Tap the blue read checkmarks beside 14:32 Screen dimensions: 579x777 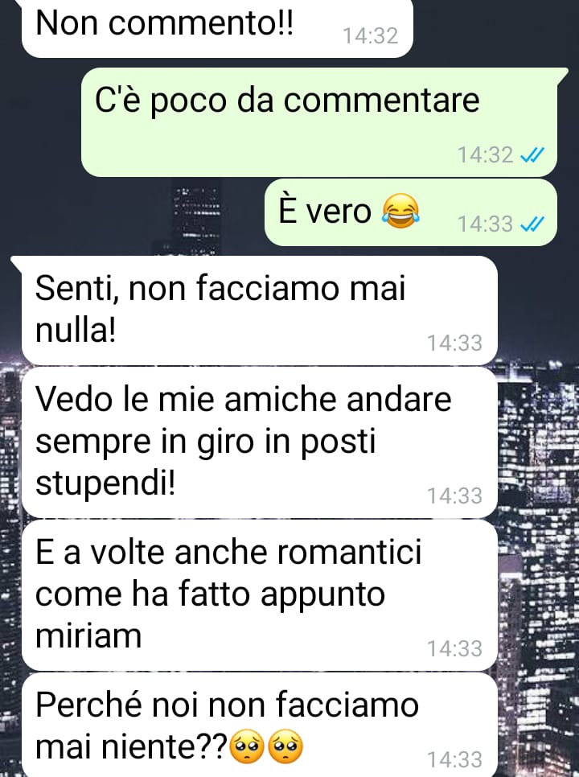point(532,155)
